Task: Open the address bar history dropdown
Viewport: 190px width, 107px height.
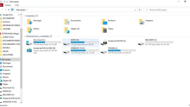Action: 135,10
